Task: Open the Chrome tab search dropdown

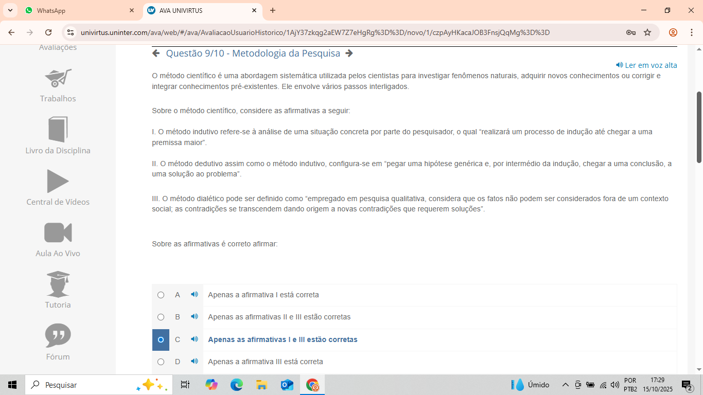Action: coord(10,10)
